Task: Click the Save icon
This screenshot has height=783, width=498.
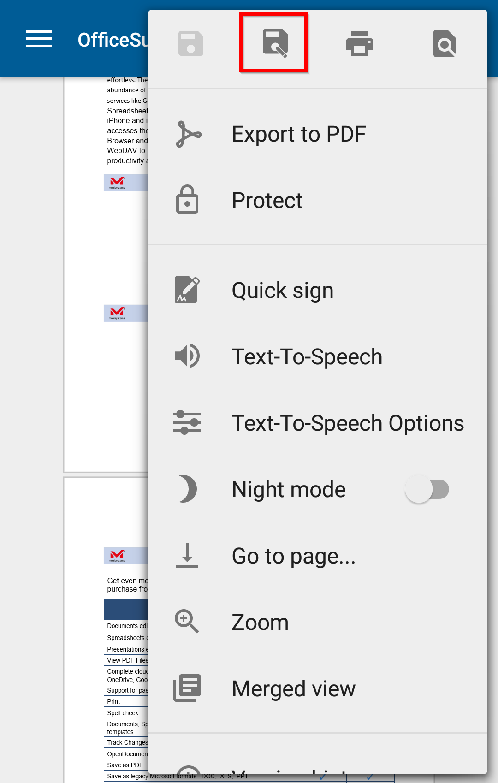Action: [191, 43]
